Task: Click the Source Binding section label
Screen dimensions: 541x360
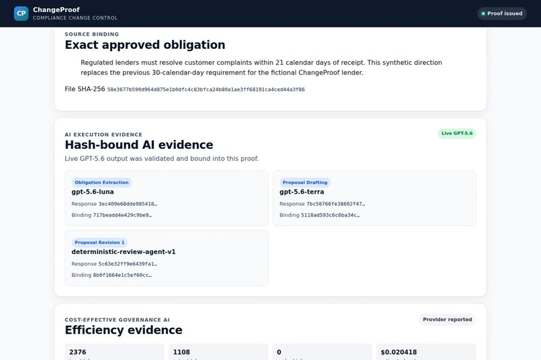Action: click(92, 34)
